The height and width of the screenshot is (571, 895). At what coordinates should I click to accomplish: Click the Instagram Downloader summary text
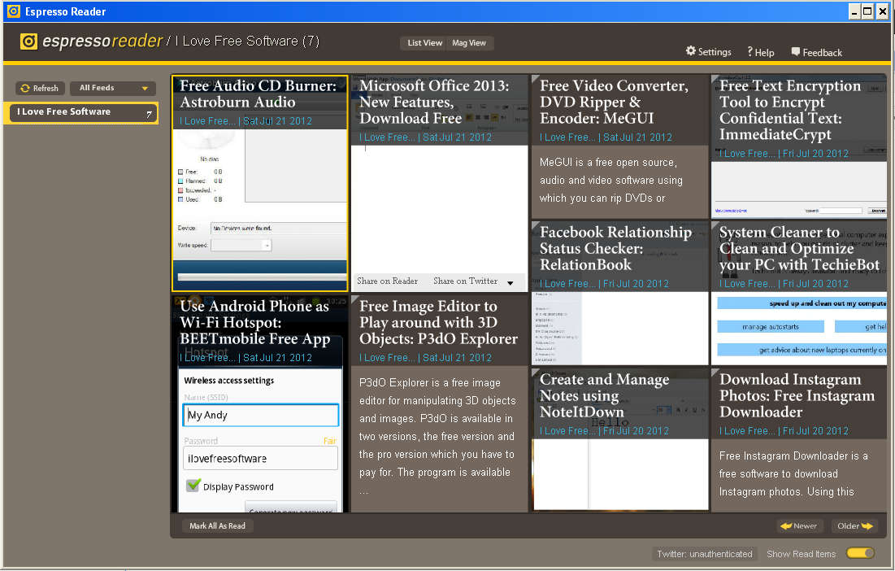(793, 473)
